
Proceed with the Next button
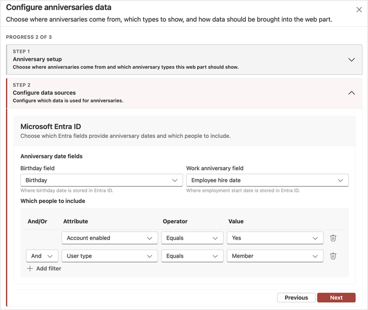coord(336,297)
